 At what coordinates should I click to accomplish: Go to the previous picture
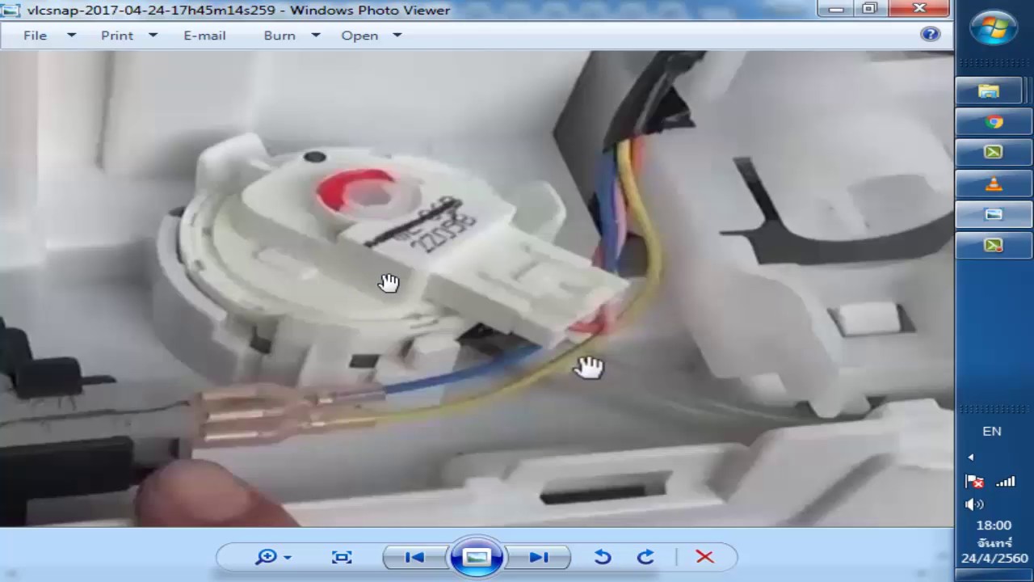point(414,557)
